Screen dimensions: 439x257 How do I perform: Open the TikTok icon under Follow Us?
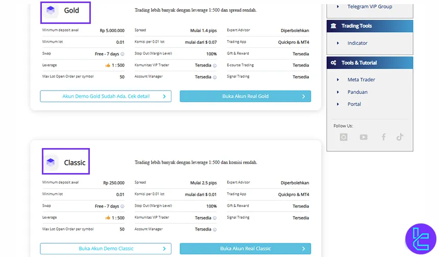point(400,137)
